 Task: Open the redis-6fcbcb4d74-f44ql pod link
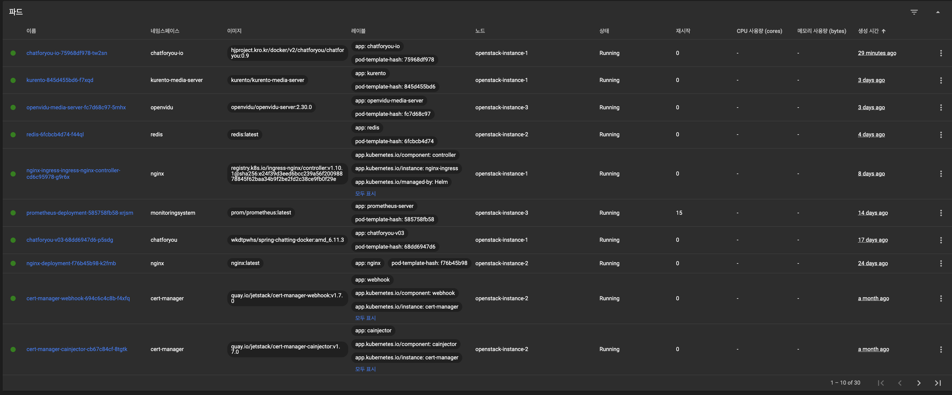click(55, 135)
